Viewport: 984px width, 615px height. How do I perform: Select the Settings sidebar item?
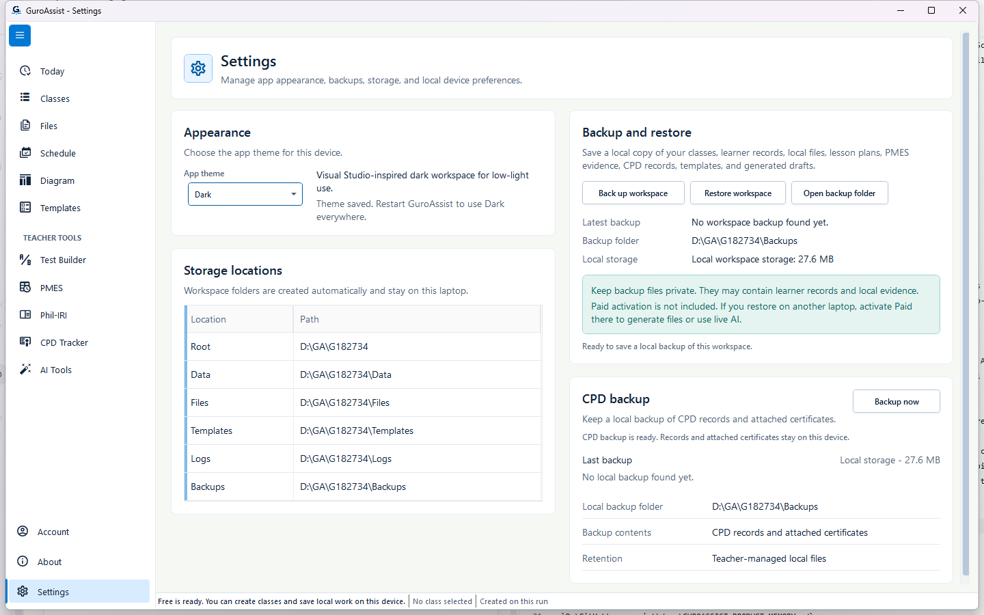[79, 592]
